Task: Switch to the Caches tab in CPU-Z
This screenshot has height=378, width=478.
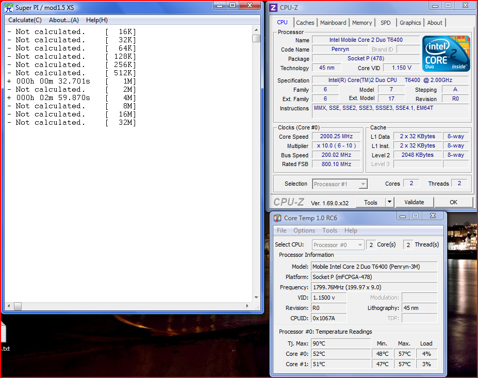Action: (x=305, y=23)
